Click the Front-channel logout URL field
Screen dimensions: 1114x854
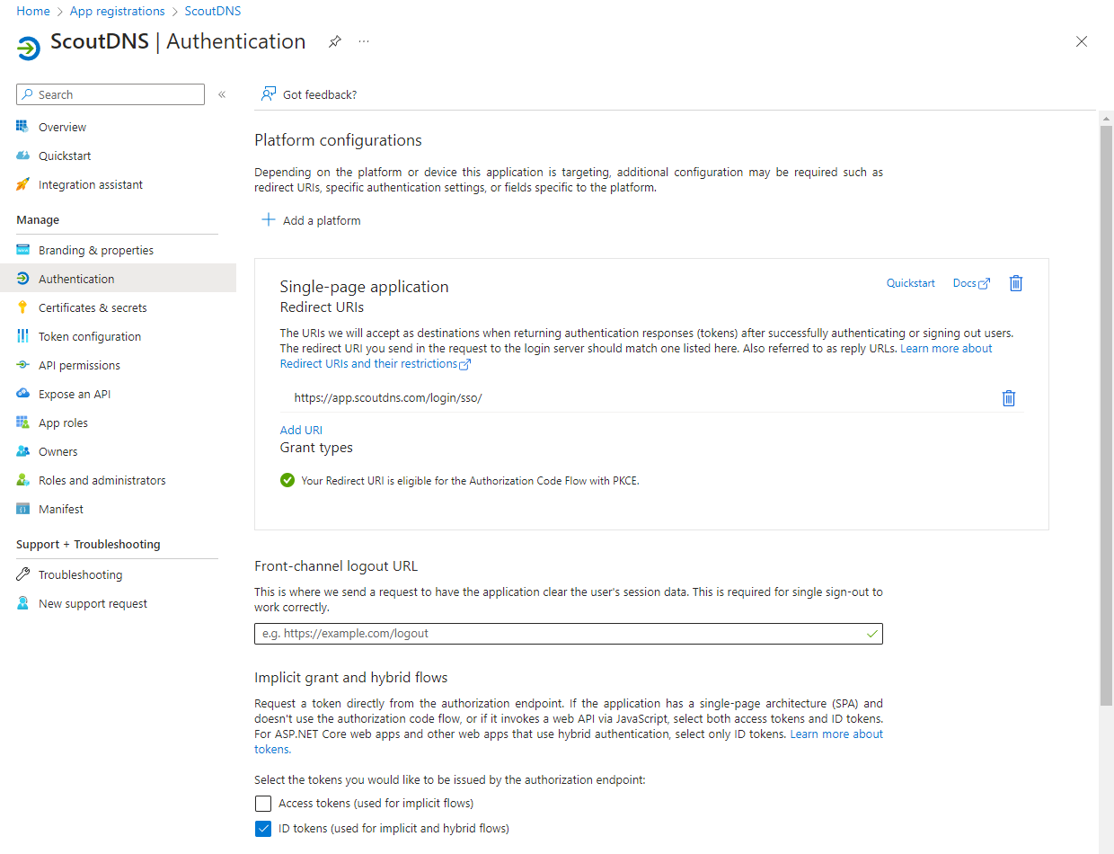[x=569, y=634]
